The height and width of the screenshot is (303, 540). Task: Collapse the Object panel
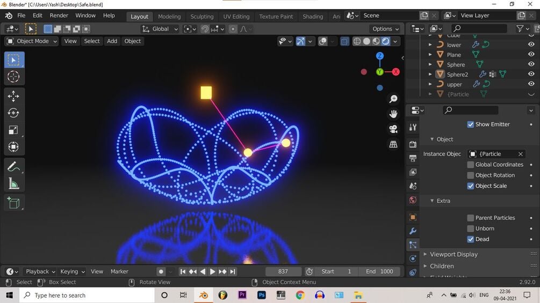(432, 139)
